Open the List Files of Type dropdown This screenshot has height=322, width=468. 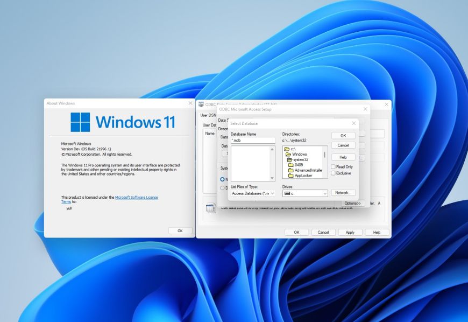click(253, 193)
